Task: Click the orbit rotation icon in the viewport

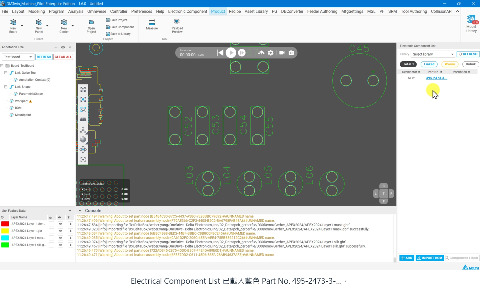Action: 83,149
